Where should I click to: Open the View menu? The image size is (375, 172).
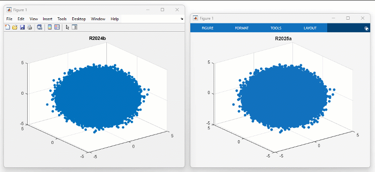pos(34,19)
